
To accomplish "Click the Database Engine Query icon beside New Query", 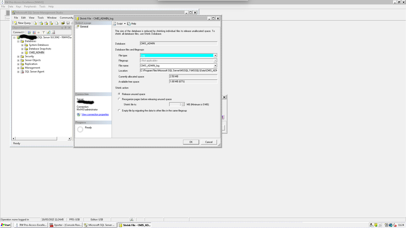I will tap(35, 23).
